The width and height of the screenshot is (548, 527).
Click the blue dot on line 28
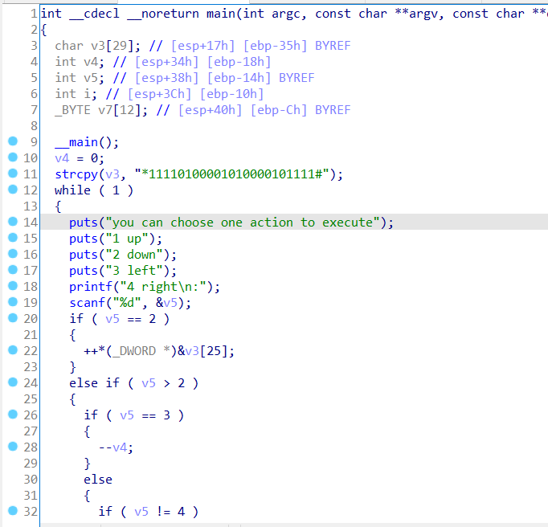point(12,447)
